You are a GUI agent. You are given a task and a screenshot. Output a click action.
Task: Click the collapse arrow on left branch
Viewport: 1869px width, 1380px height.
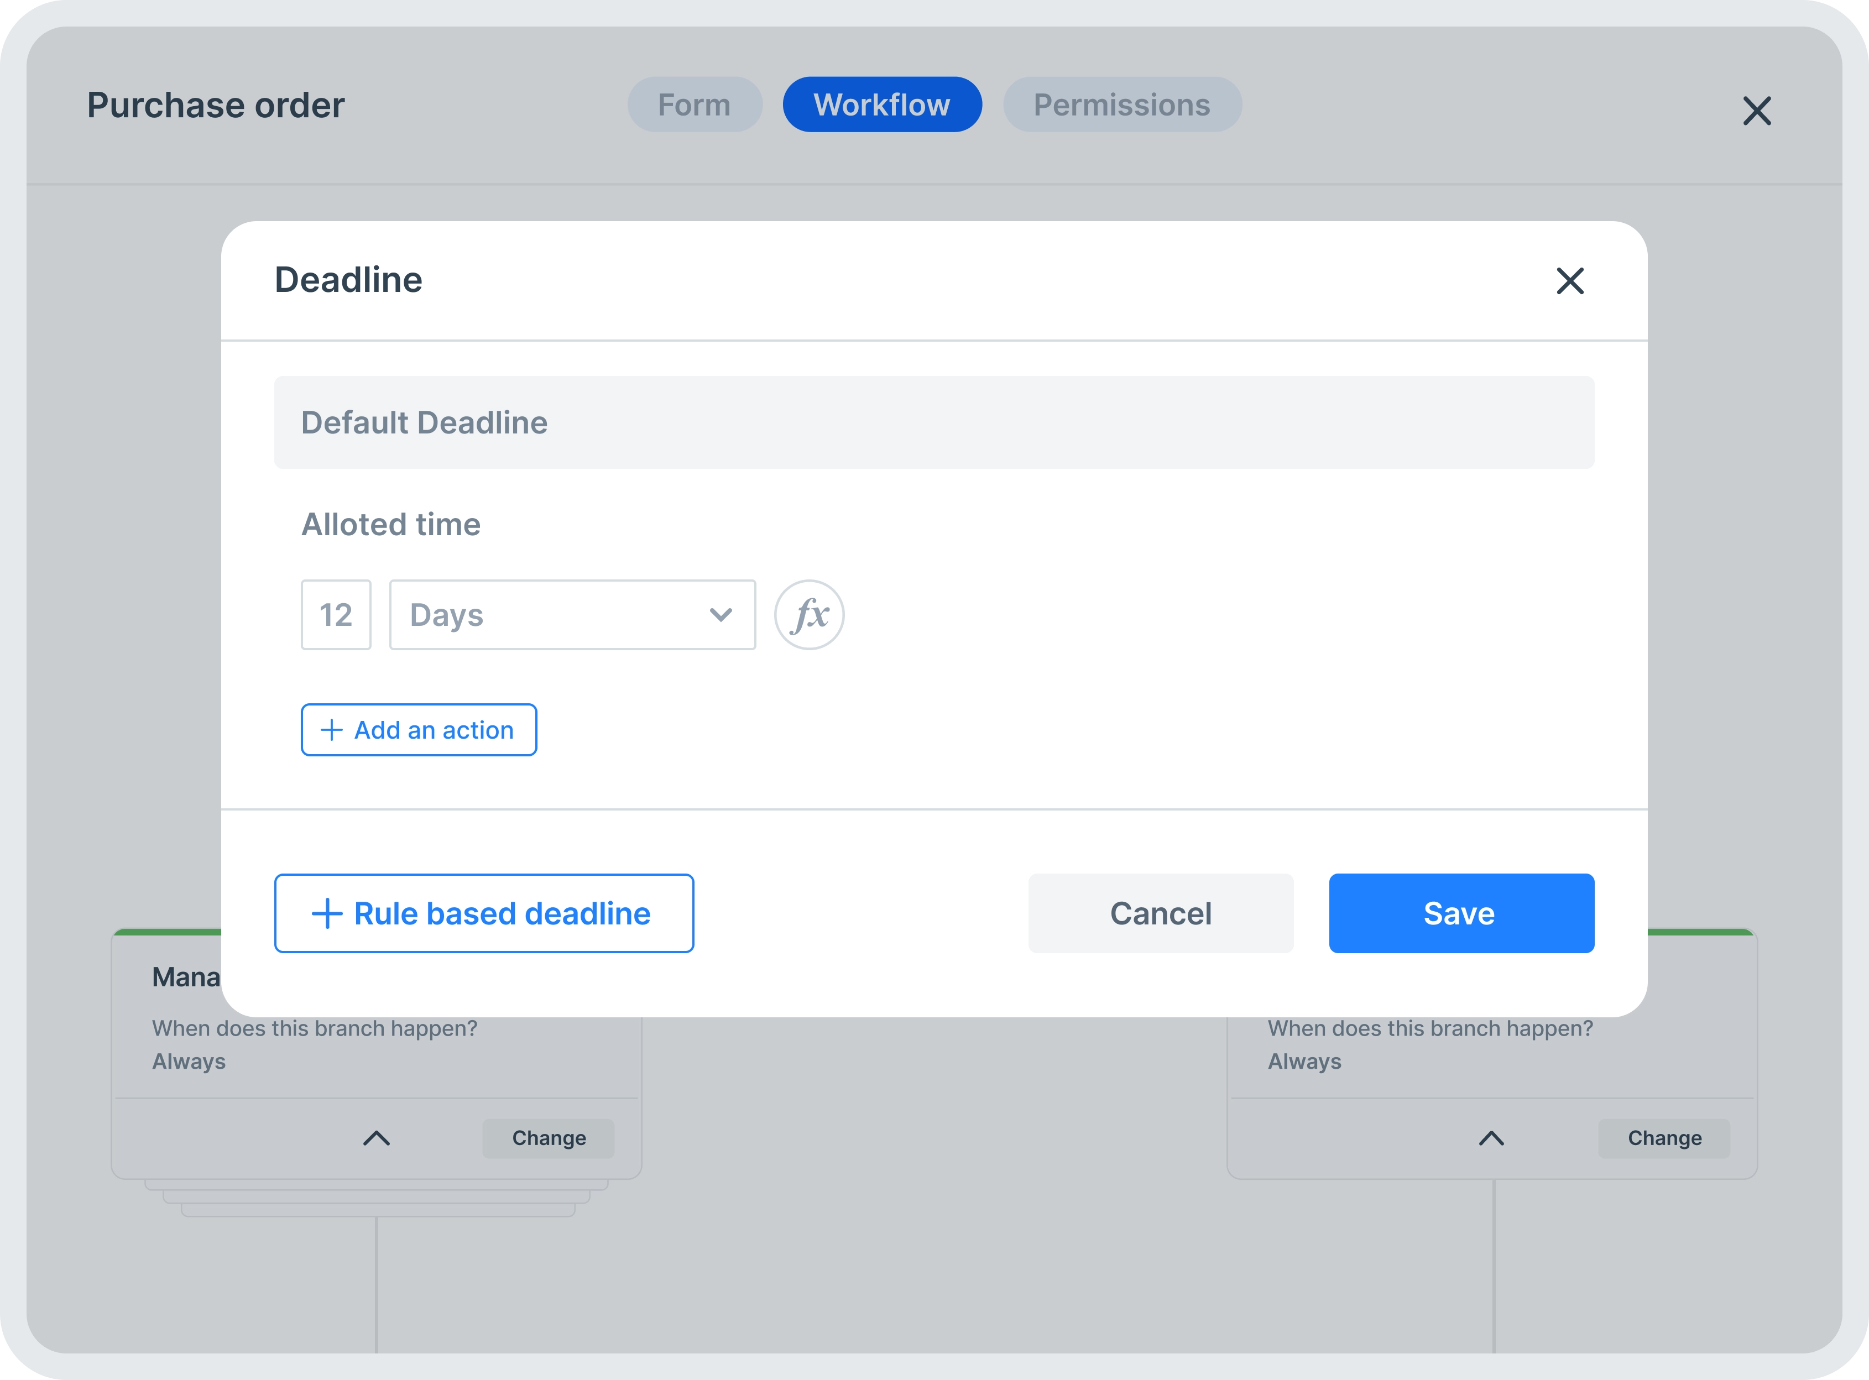[376, 1138]
